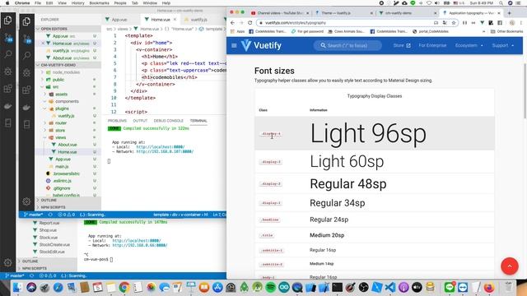Open Manage gear in background VS Code window
Viewport: 527px width, 296px height.
pyautogui.click(x=7, y=262)
